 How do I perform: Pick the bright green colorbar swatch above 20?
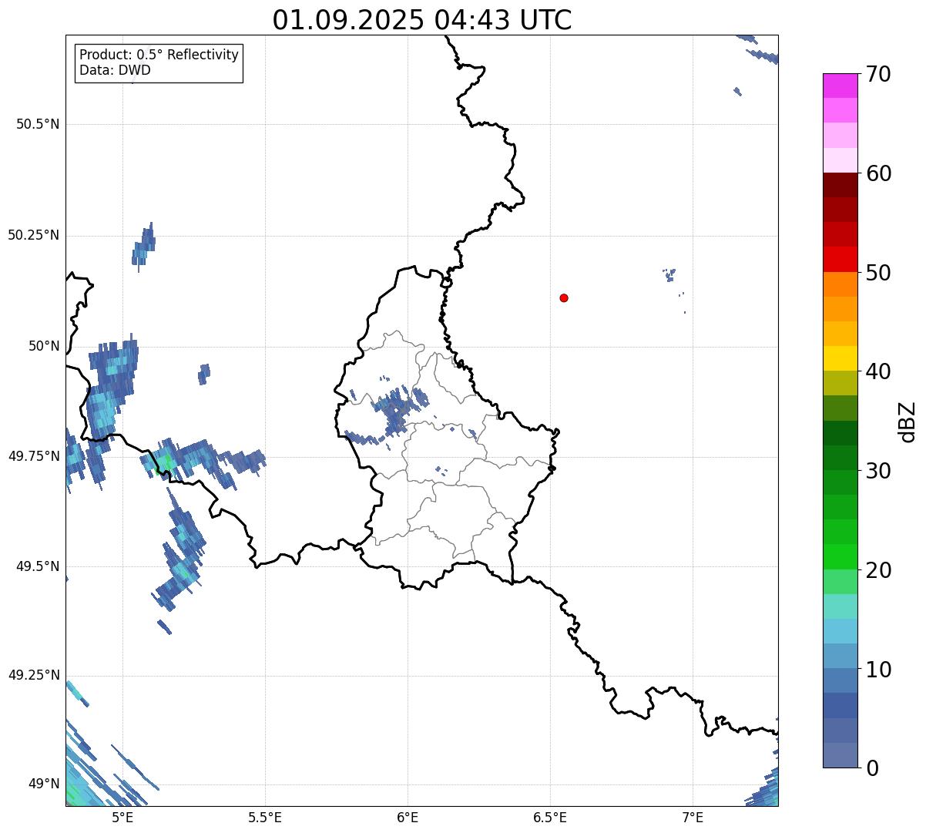[840, 557]
